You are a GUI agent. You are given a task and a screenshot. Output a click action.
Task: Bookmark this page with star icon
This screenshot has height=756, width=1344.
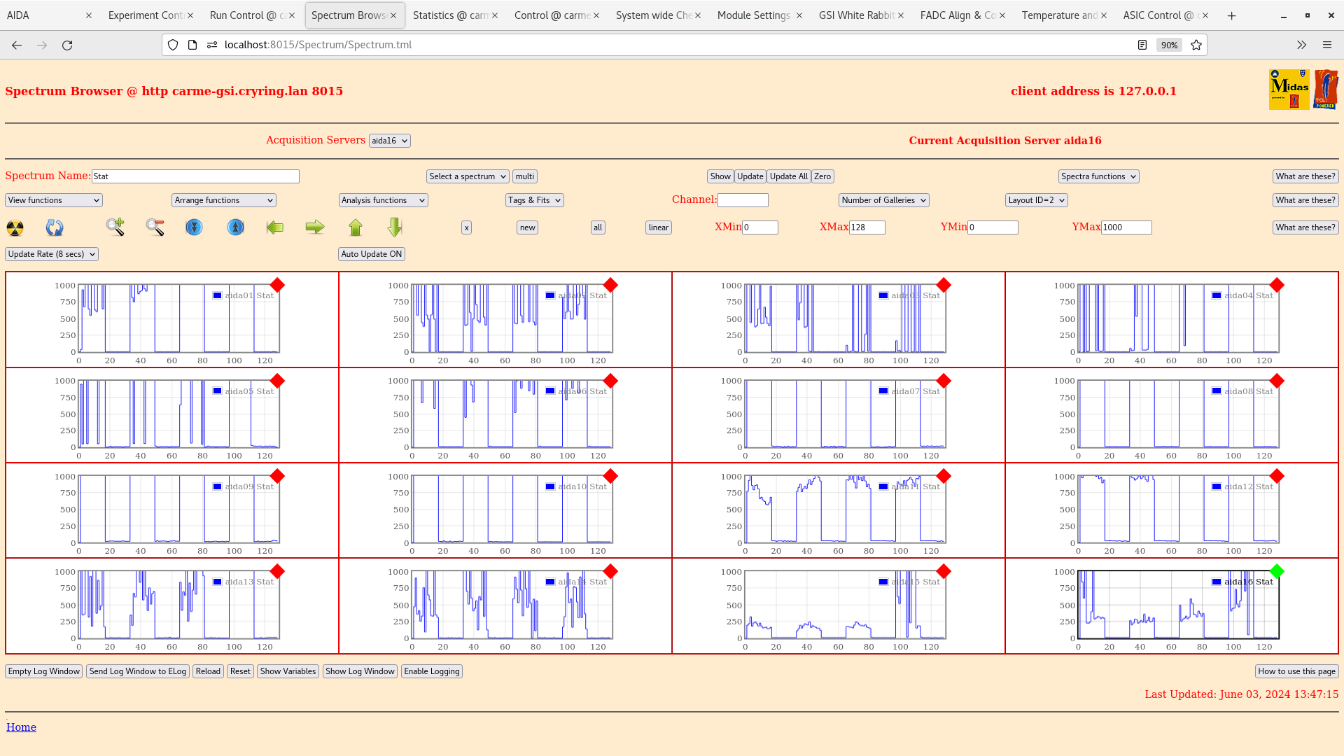[1196, 45]
